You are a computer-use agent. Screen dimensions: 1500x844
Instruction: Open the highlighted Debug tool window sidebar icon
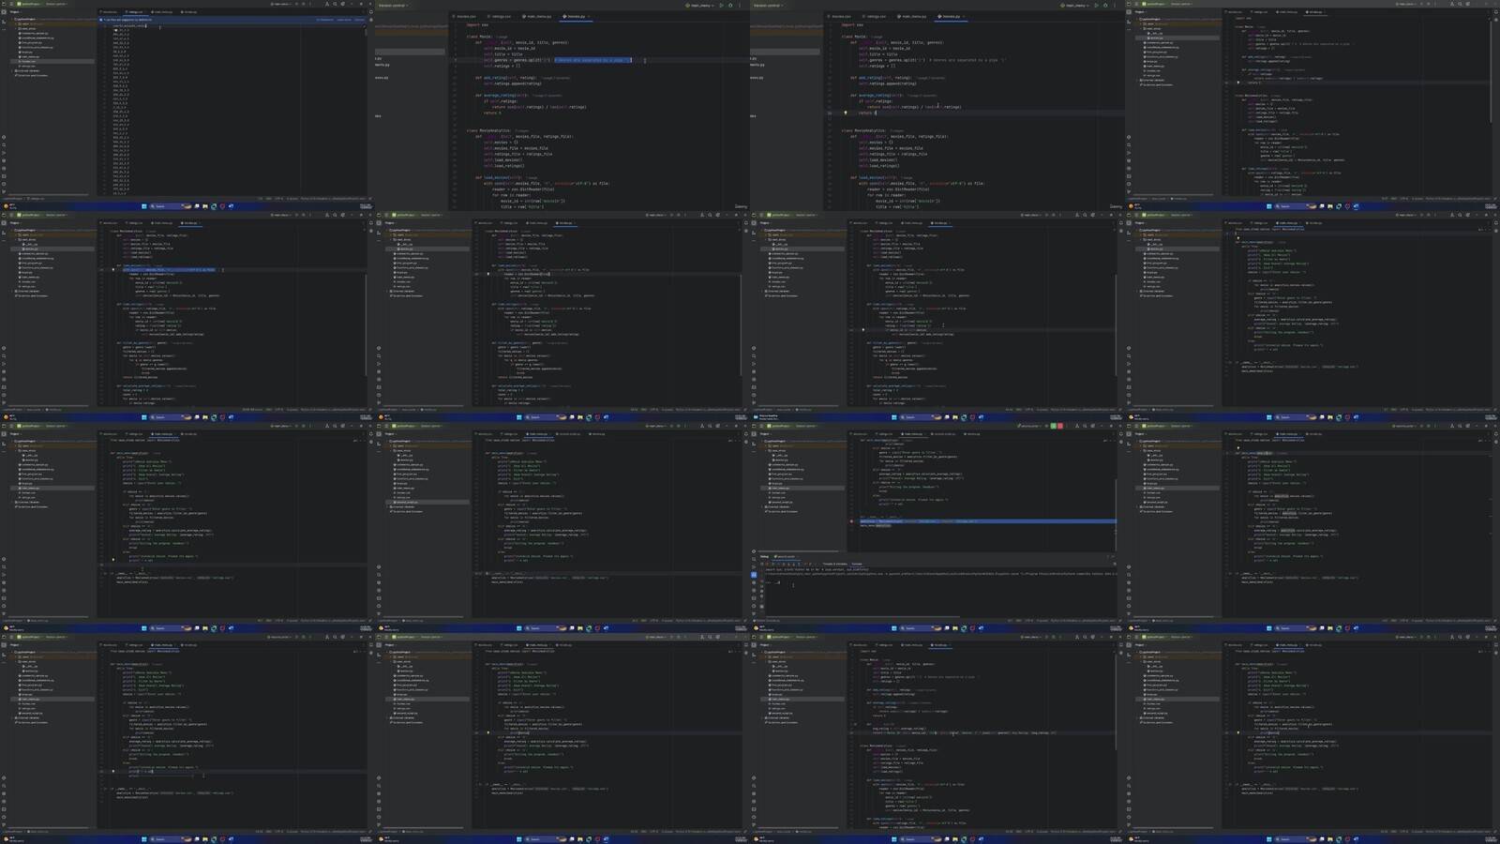(x=754, y=575)
